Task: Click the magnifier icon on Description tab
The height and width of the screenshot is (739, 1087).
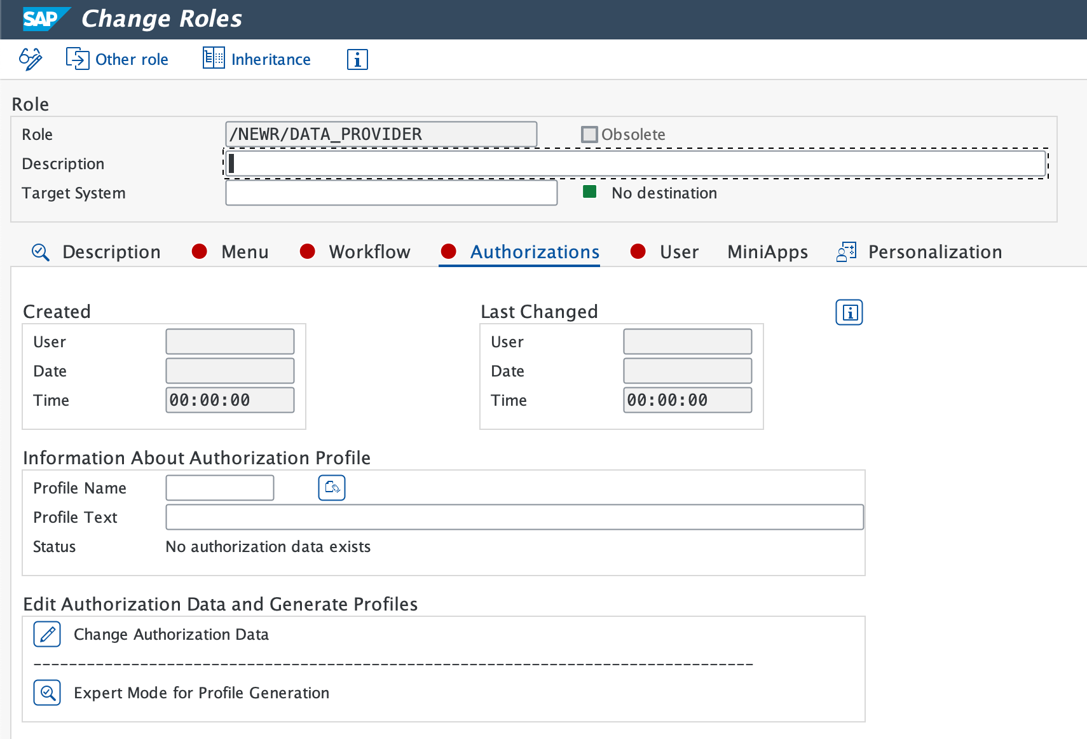Action: point(40,251)
